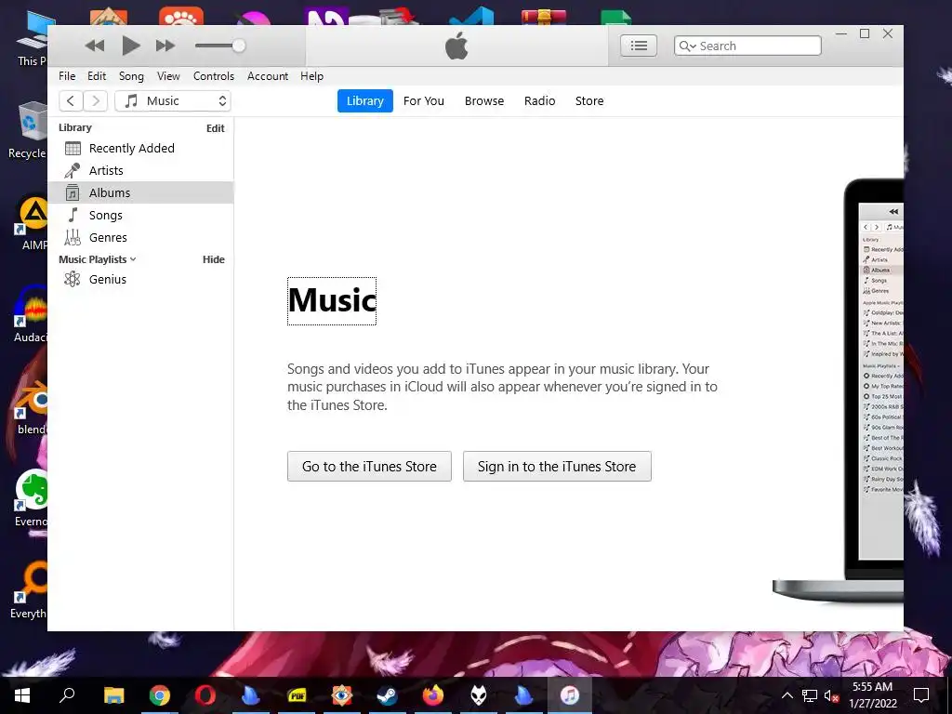Open Steam from the taskbar
Screen dimensions: 952x714
click(x=388, y=695)
